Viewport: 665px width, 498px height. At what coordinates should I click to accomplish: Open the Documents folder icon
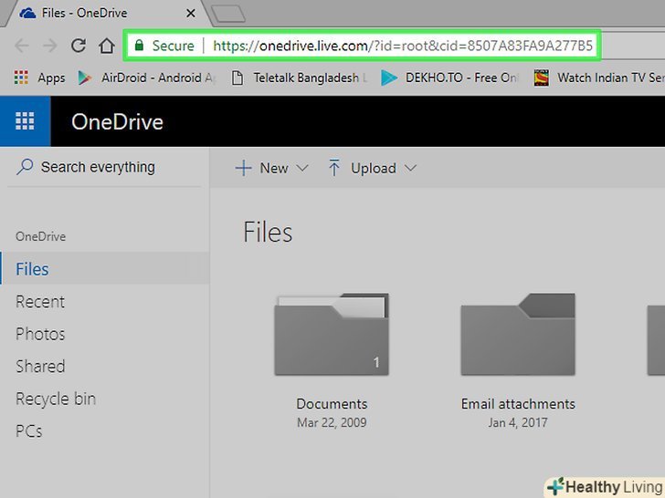click(x=332, y=334)
